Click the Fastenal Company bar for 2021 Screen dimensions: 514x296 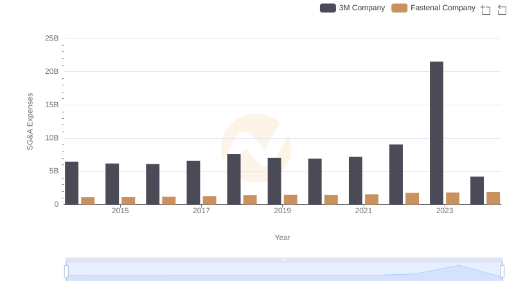click(372, 200)
